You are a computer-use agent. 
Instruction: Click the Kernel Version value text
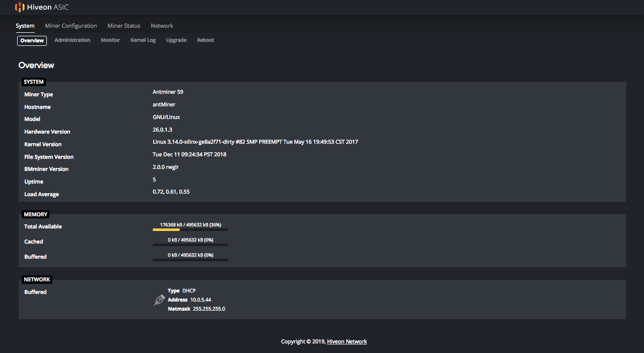(x=255, y=142)
